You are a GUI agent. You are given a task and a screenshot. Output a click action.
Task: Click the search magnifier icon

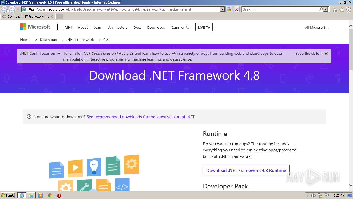[x=321, y=9]
